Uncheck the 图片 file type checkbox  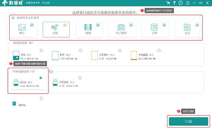[x=32, y=25]
